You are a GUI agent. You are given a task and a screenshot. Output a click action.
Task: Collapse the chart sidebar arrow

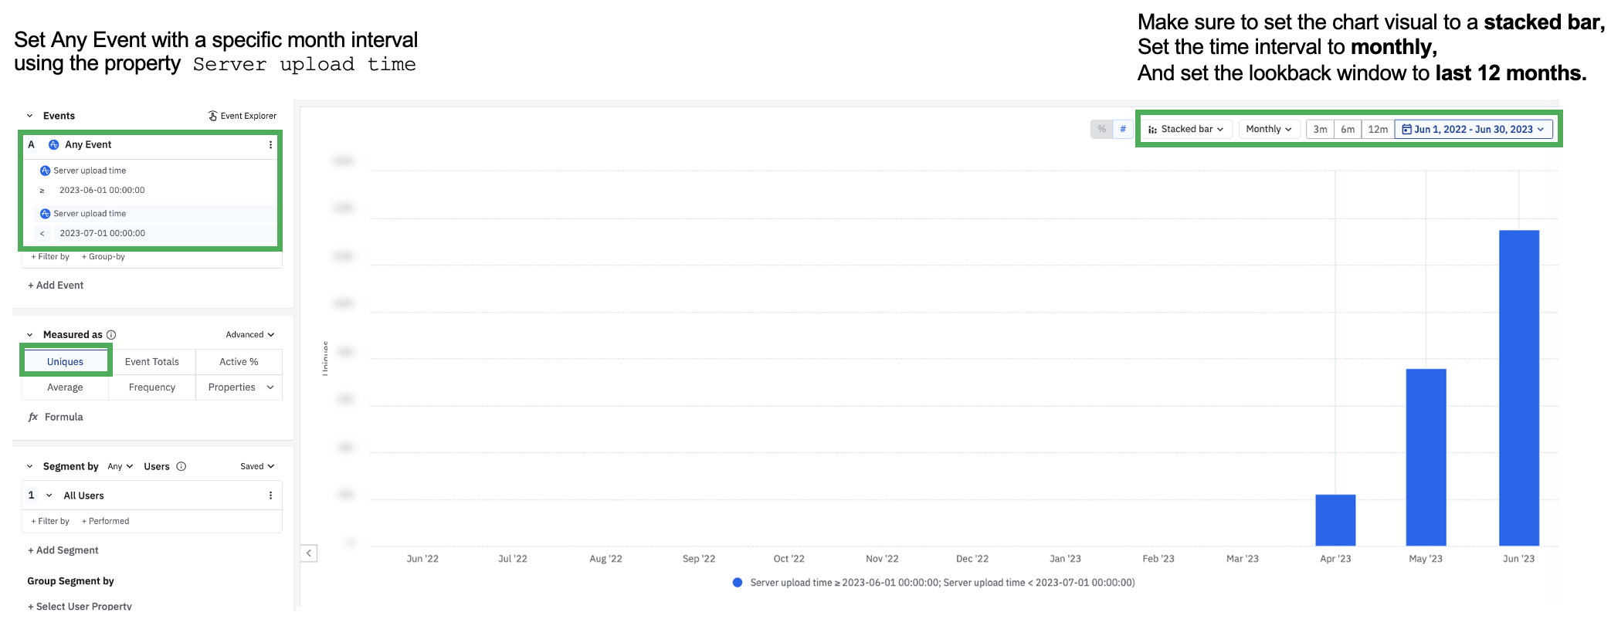coord(309,553)
